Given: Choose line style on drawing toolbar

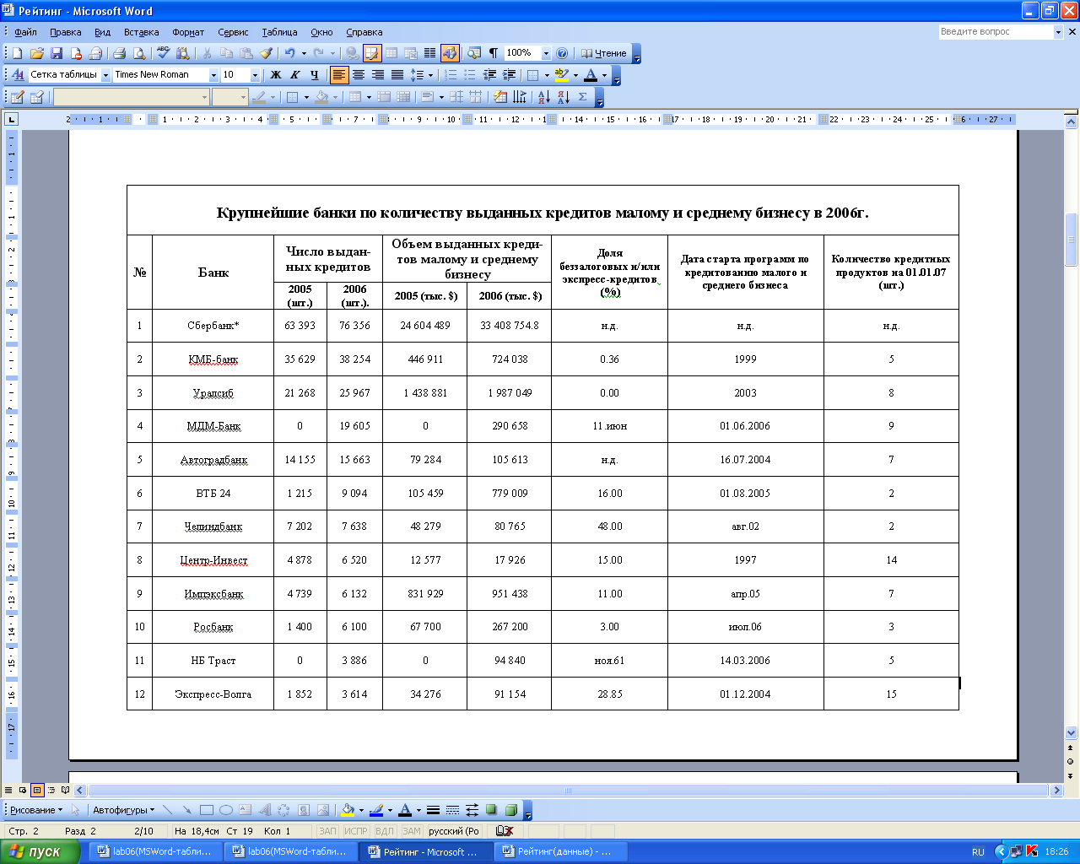Looking at the screenshot, I should 433,810.
